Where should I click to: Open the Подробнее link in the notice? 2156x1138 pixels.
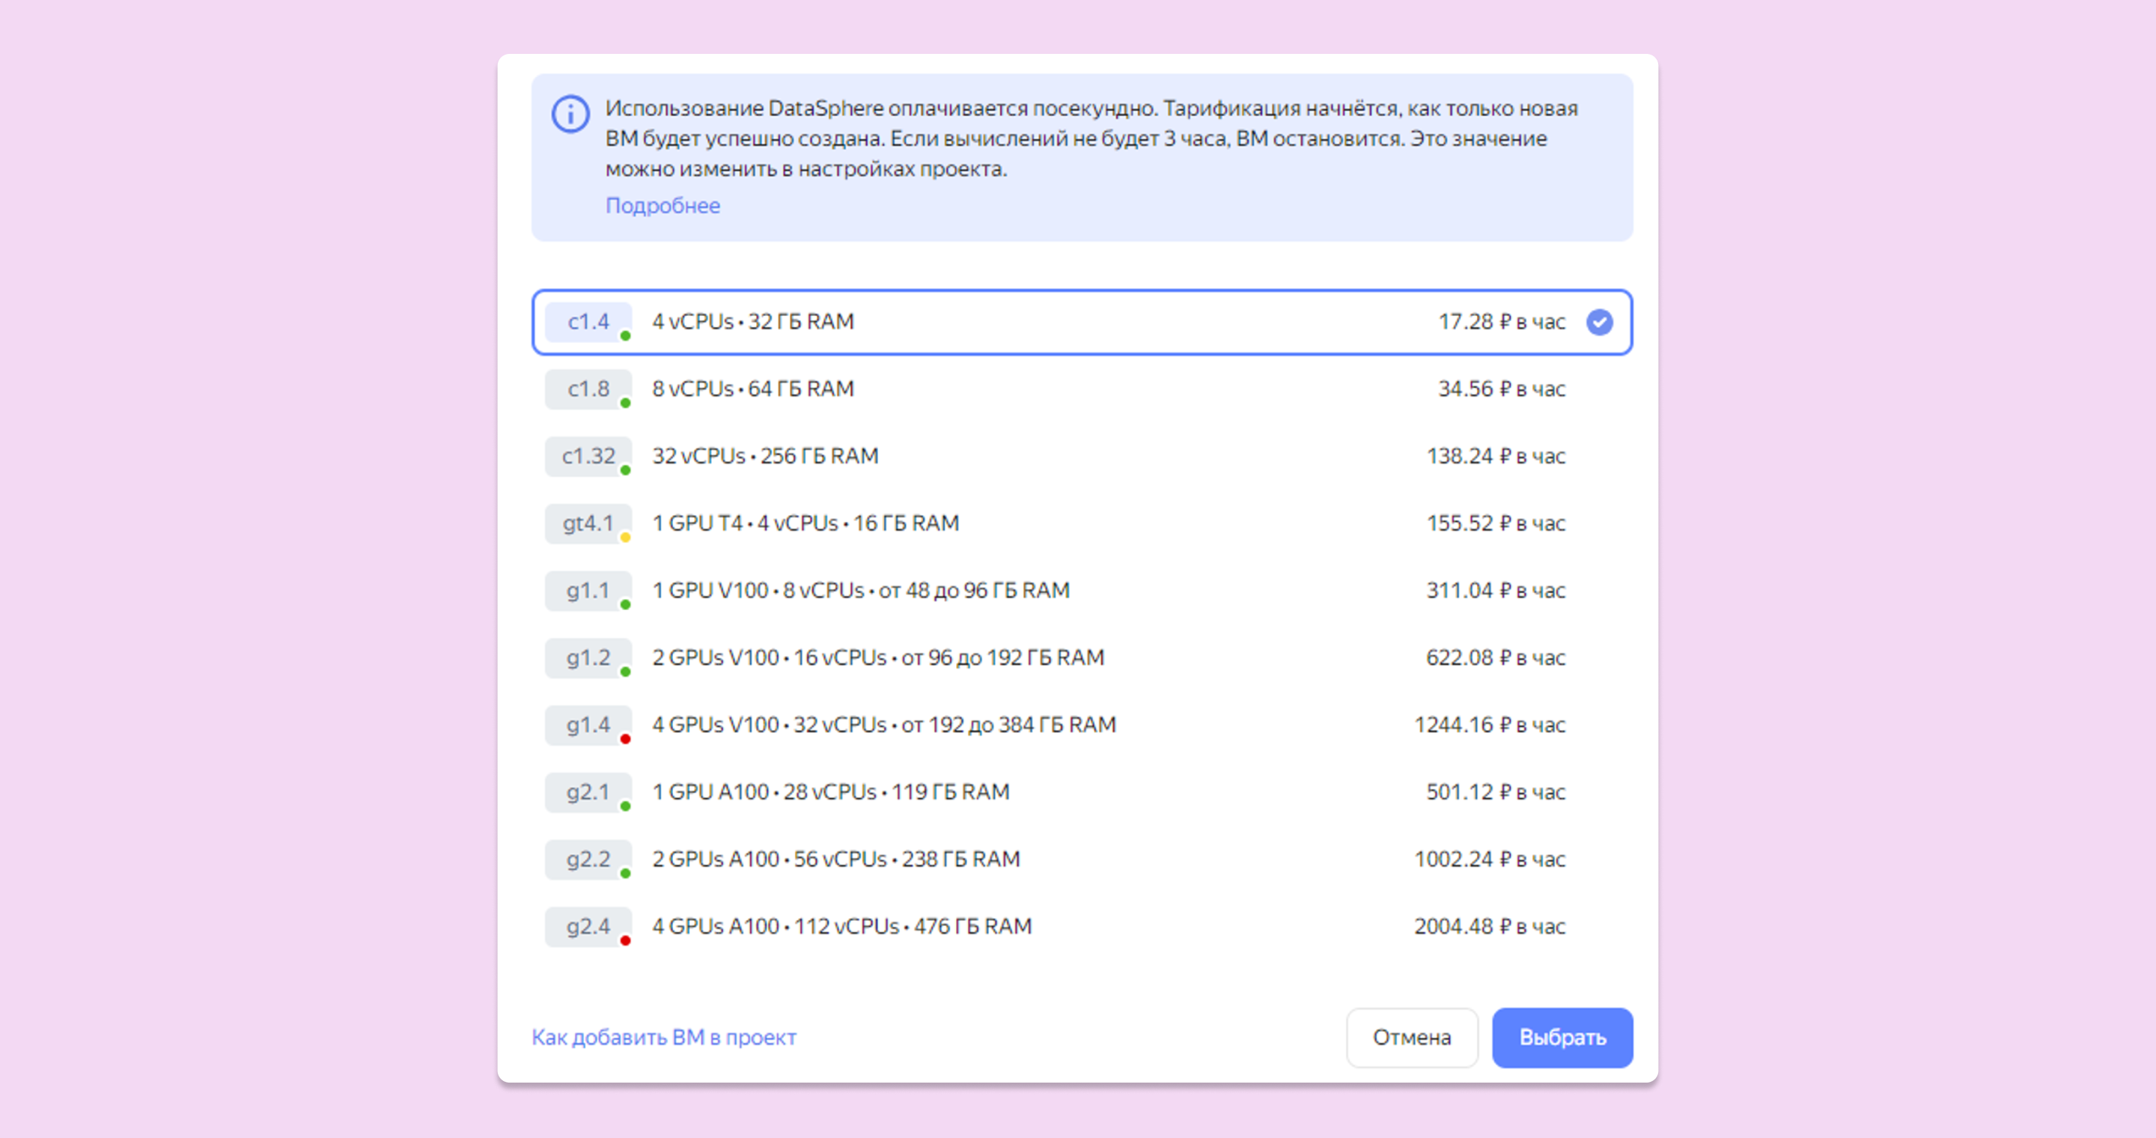pyautogui.click(x=663, y=206)
